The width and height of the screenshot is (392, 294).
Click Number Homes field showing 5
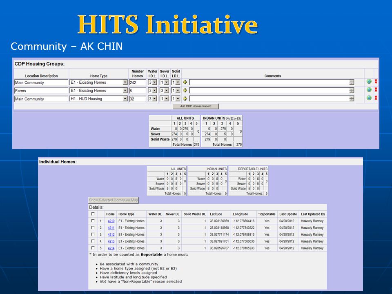(x=138, y=91)
